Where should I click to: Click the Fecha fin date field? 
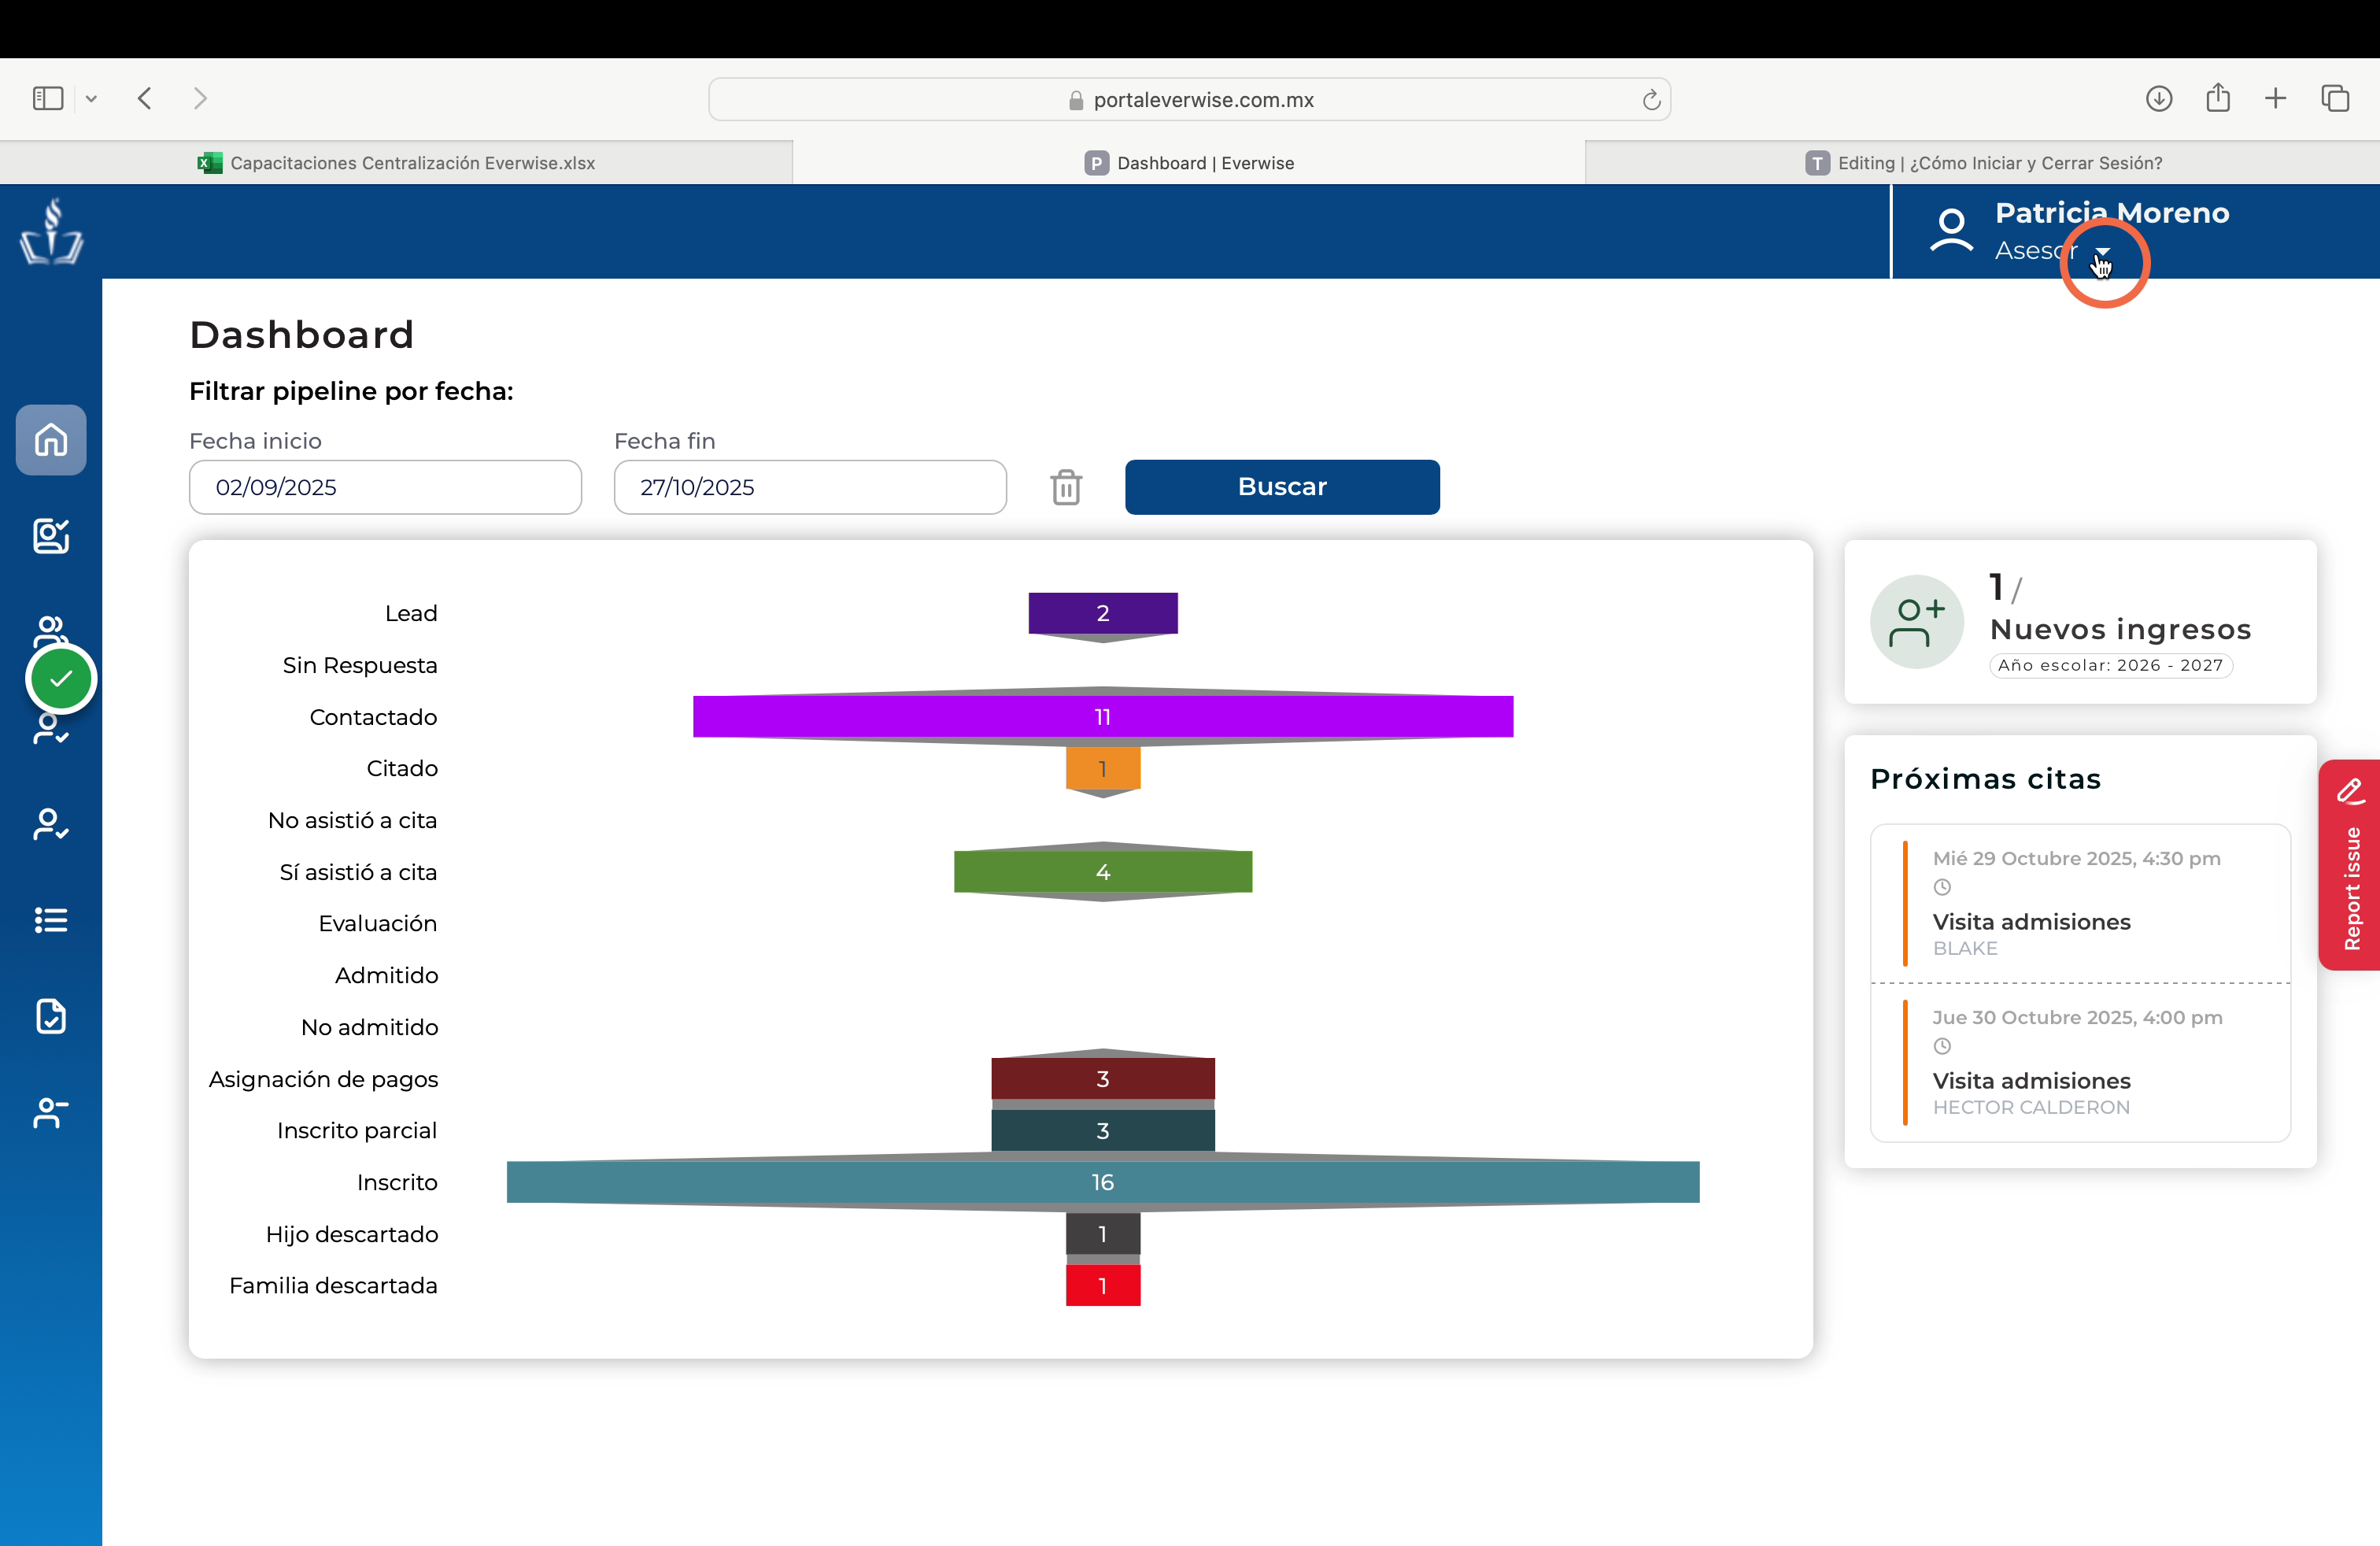tap(810, 487)
